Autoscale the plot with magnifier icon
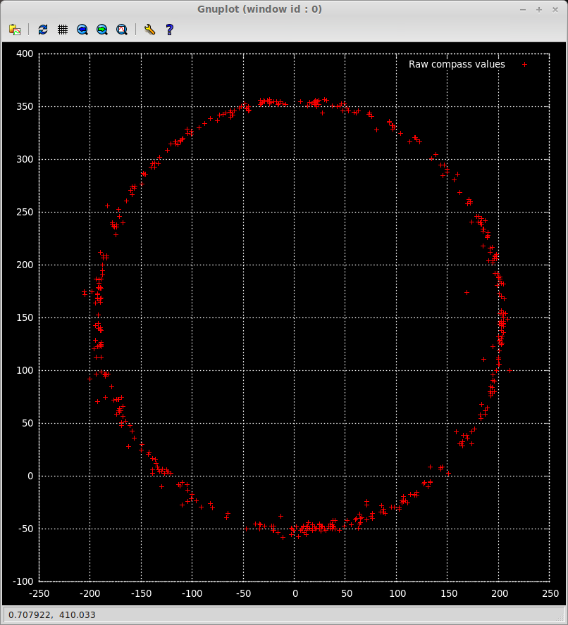The image size is (568, 625). click(x=122, y=30)
